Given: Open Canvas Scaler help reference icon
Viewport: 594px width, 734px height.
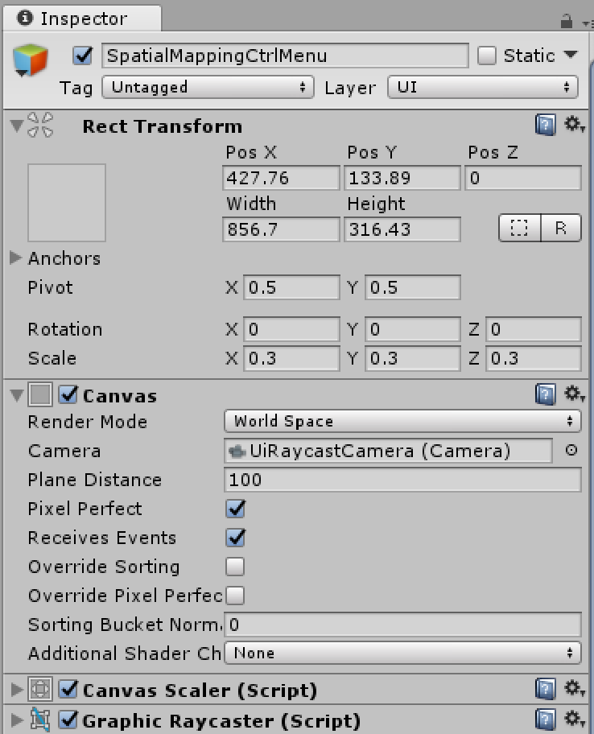Looking at the screenshot, I should (545, 689).
